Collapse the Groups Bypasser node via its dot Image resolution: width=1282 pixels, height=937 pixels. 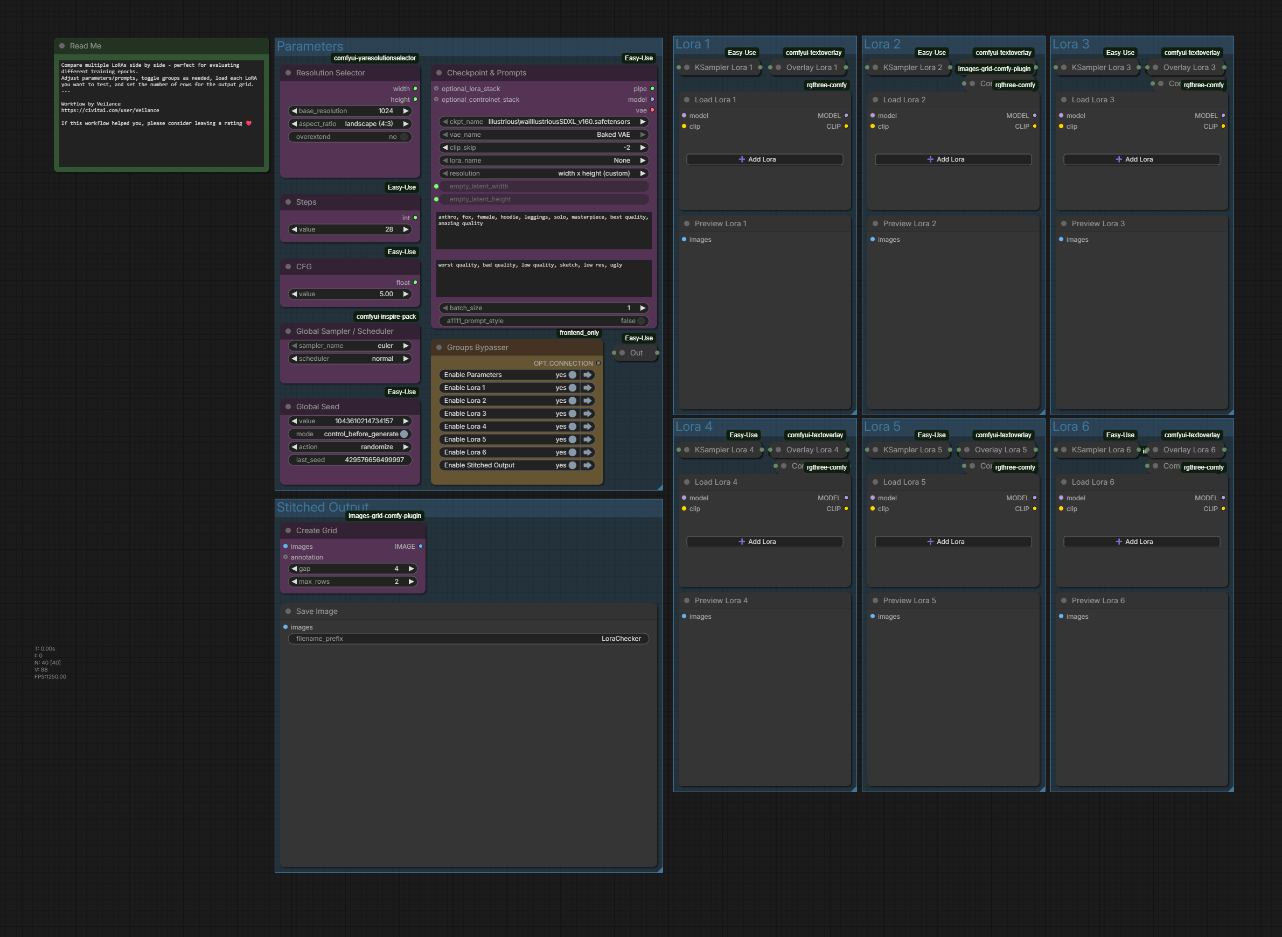point(439,347)
